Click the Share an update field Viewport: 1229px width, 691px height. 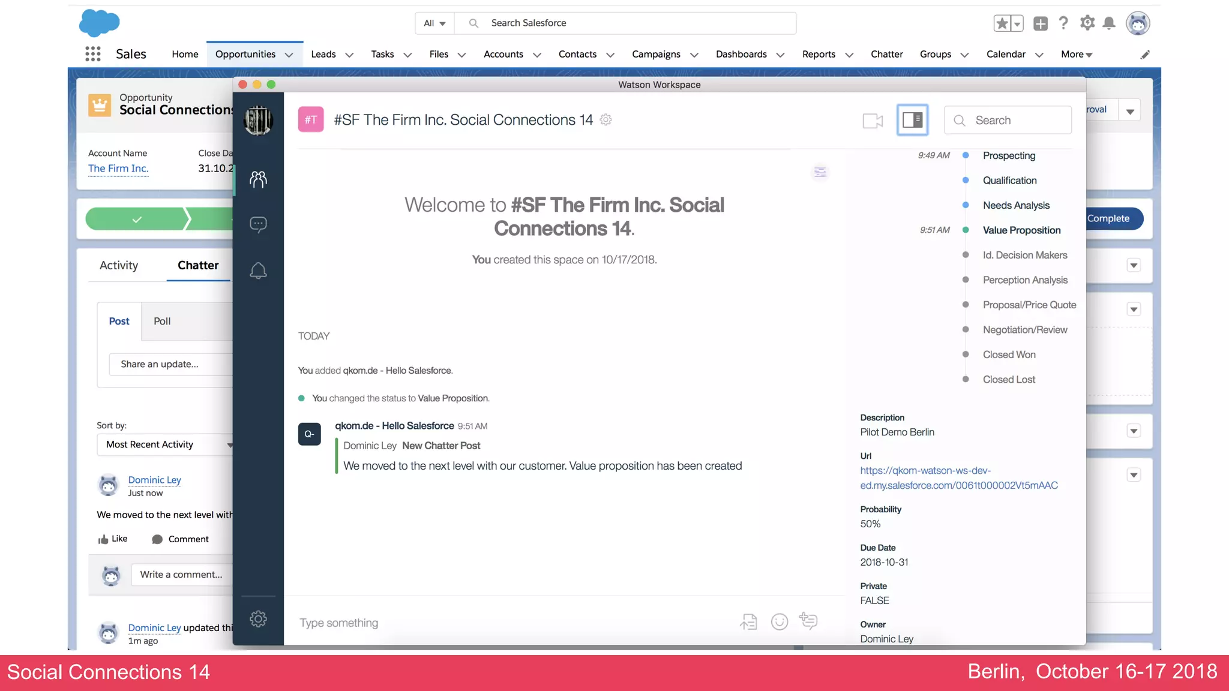[171, 364]
